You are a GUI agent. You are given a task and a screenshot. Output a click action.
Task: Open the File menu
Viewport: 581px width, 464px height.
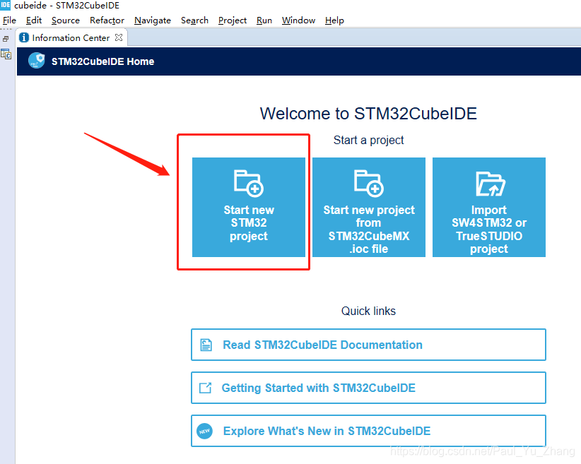pyautogui.click(x=9, y=20)
